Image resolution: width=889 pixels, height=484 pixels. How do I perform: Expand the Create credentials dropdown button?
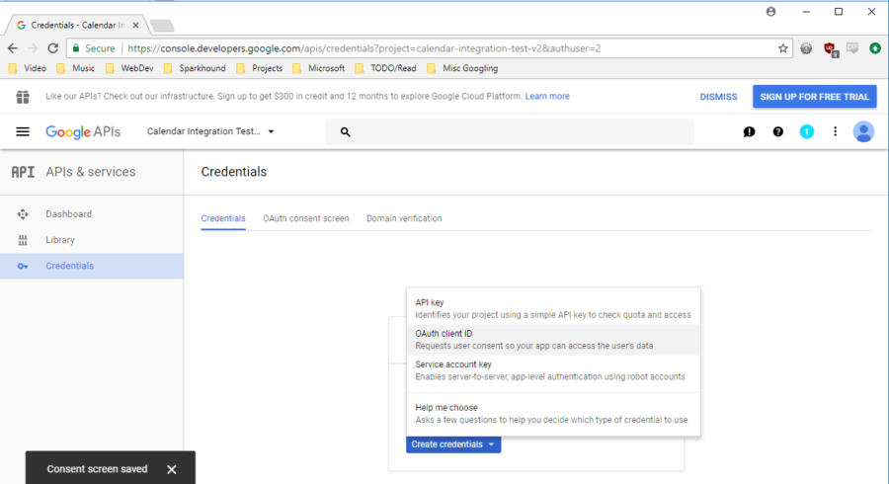coord(453,444)
